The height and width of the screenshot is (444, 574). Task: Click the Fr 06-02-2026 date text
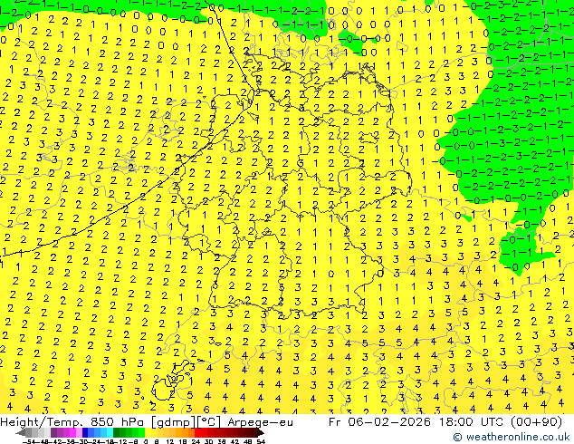pyautogui.click(x=379, y=422)
